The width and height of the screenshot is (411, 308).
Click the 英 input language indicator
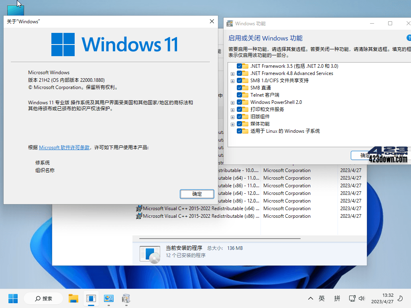point(321,298)
